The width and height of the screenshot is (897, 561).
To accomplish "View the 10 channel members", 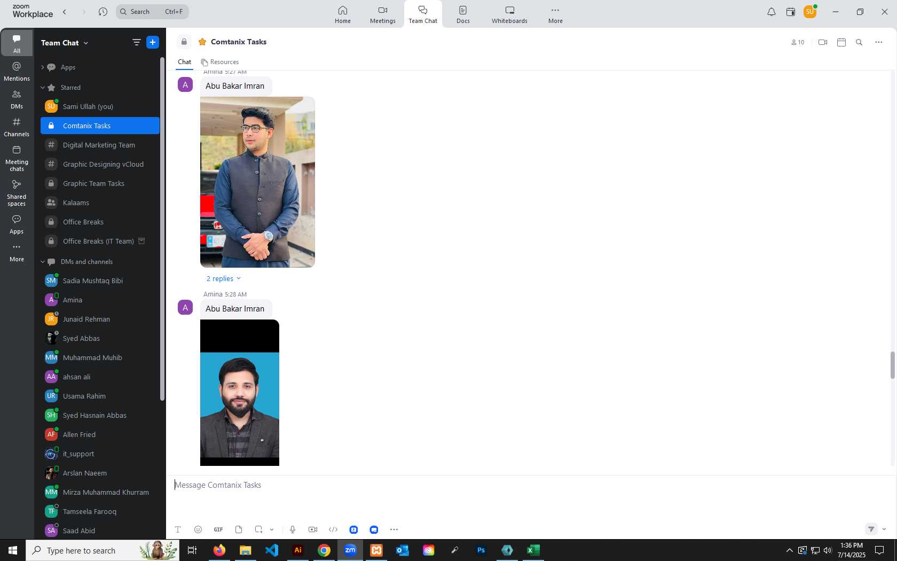I will pyautogui.click(x=798, y=42).
